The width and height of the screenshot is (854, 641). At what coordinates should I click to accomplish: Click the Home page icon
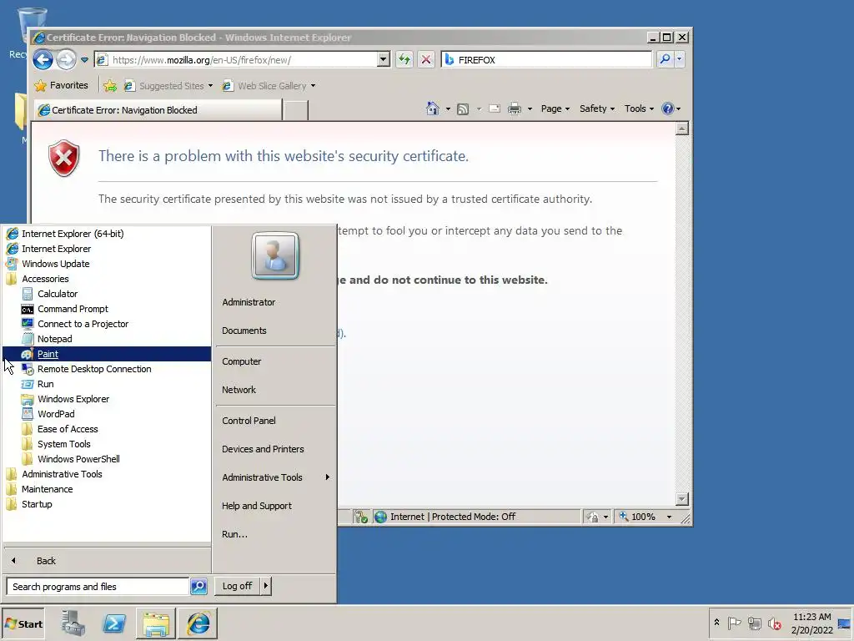433,109
